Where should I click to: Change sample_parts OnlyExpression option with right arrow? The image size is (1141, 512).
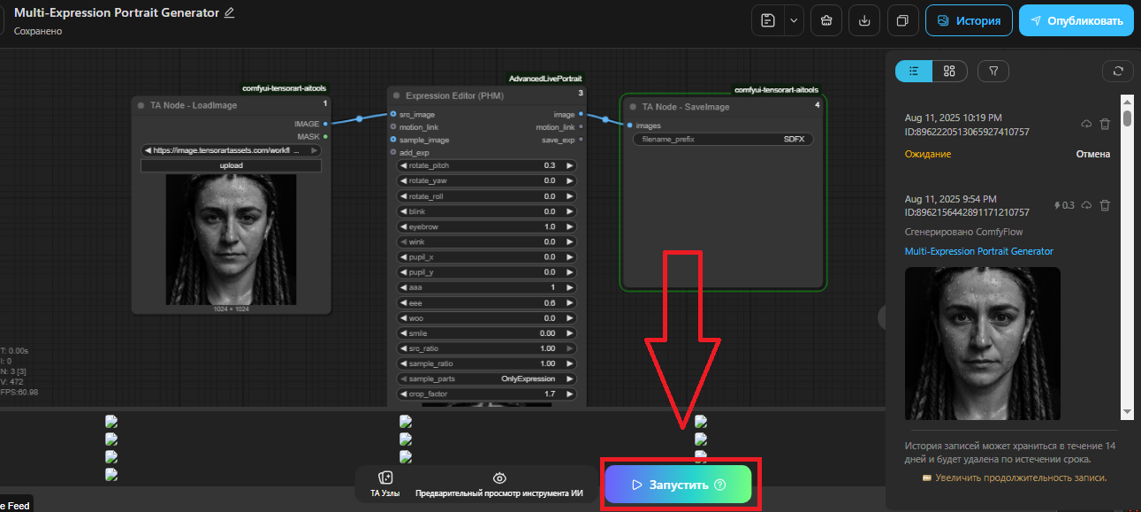pyautogui.click(x=570, y=378)
